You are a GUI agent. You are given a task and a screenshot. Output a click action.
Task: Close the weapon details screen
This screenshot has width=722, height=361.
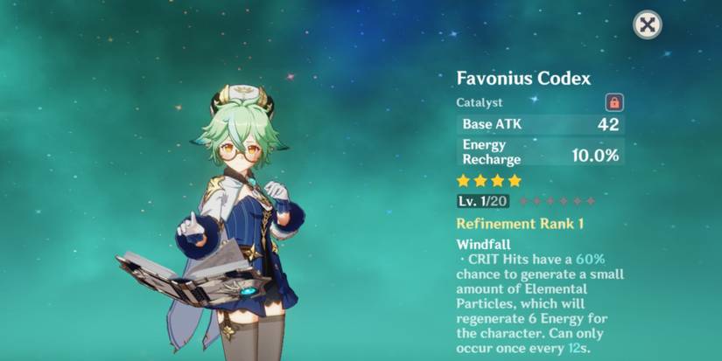coord(648,24)
